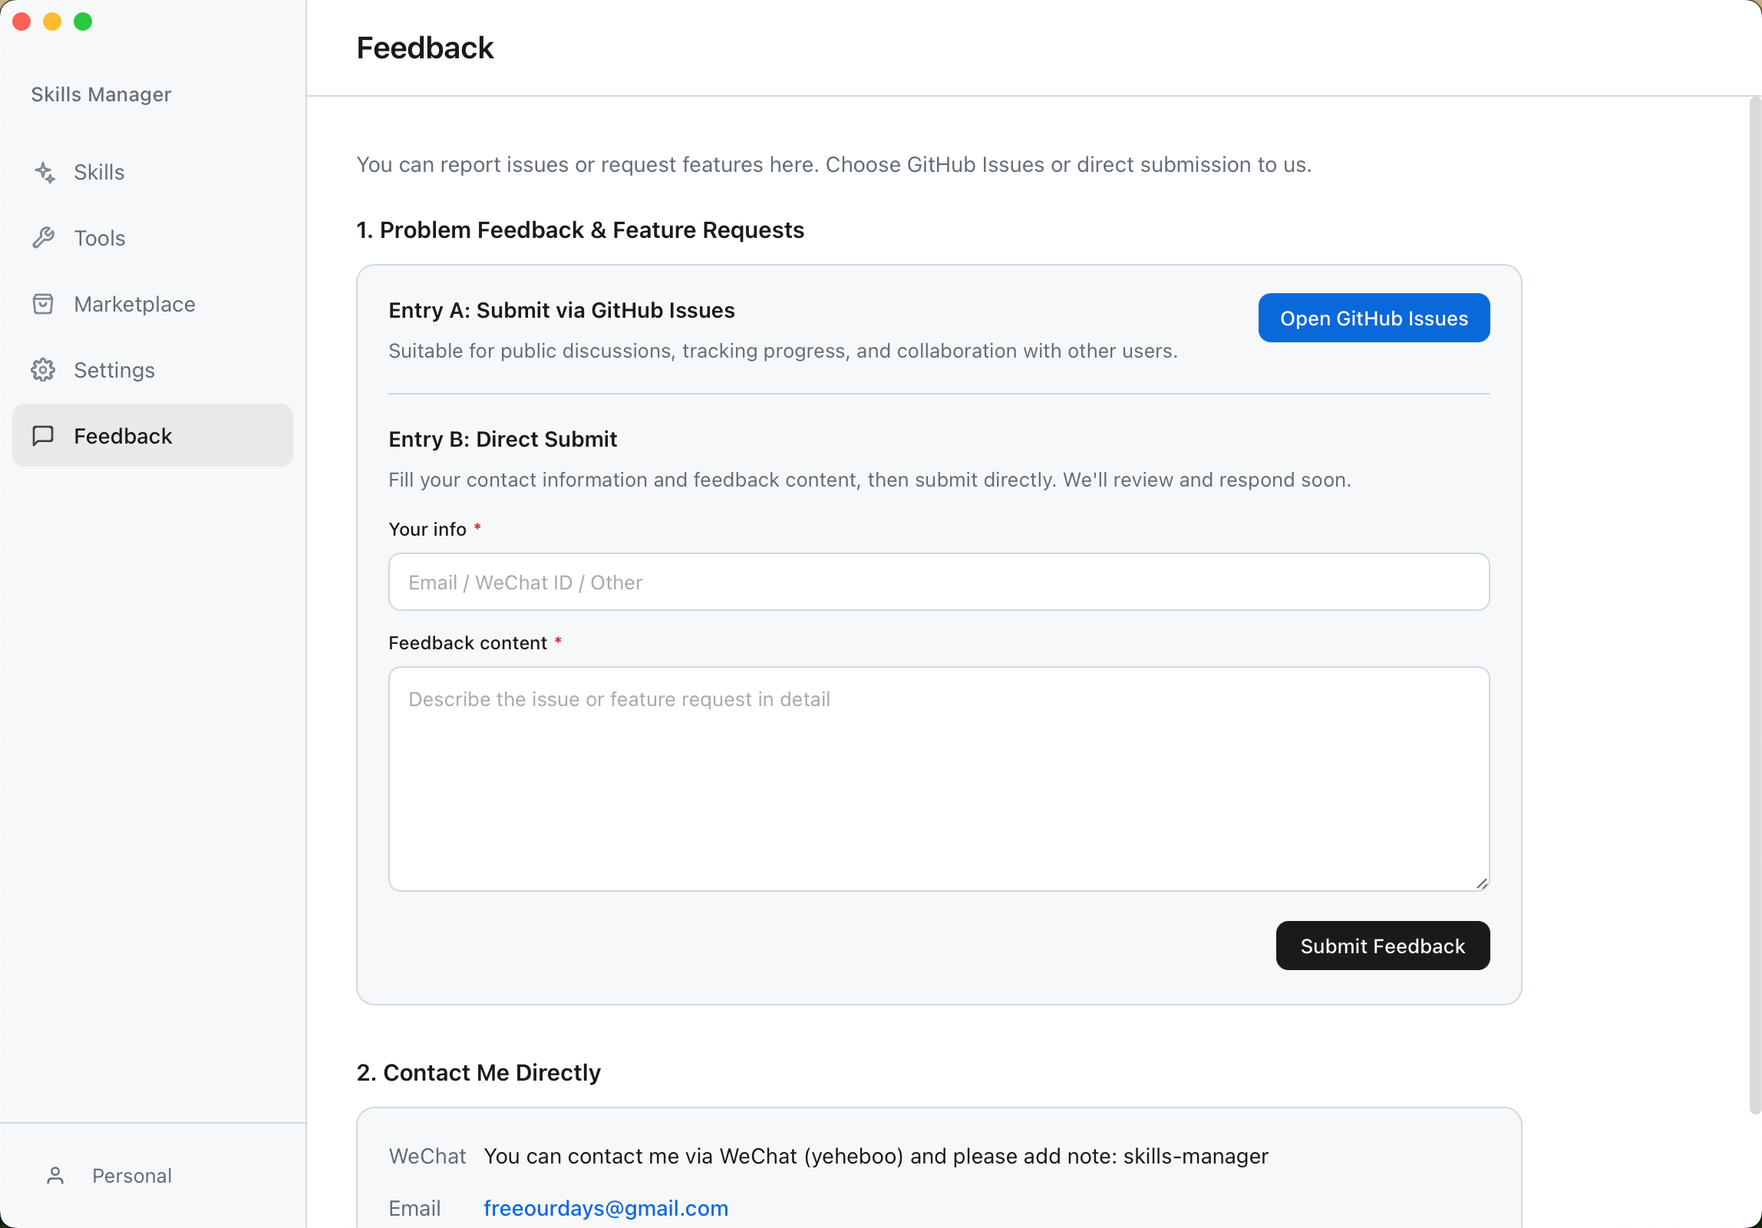Click the Personal user profile icon
Image resolution: width=1762 pixels, height=1228 pixels.
click(55, 1176)
